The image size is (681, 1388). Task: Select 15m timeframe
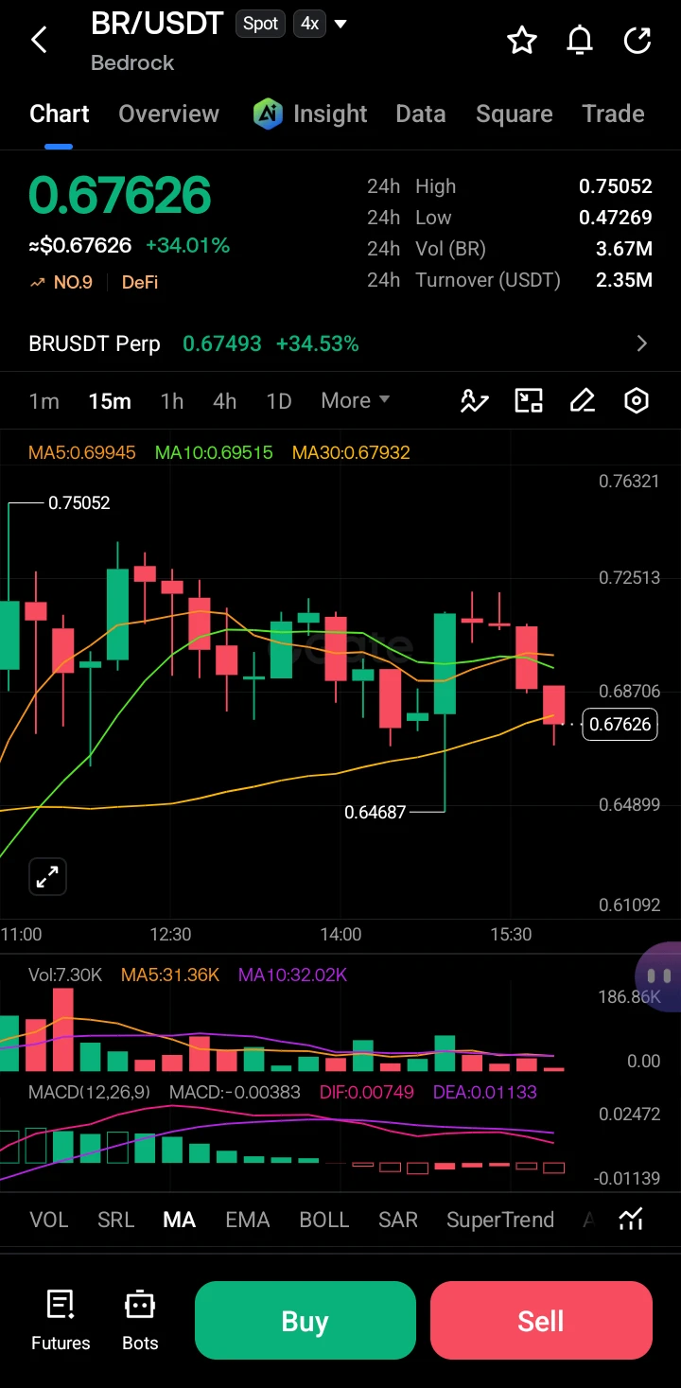(x=110, y=401)
